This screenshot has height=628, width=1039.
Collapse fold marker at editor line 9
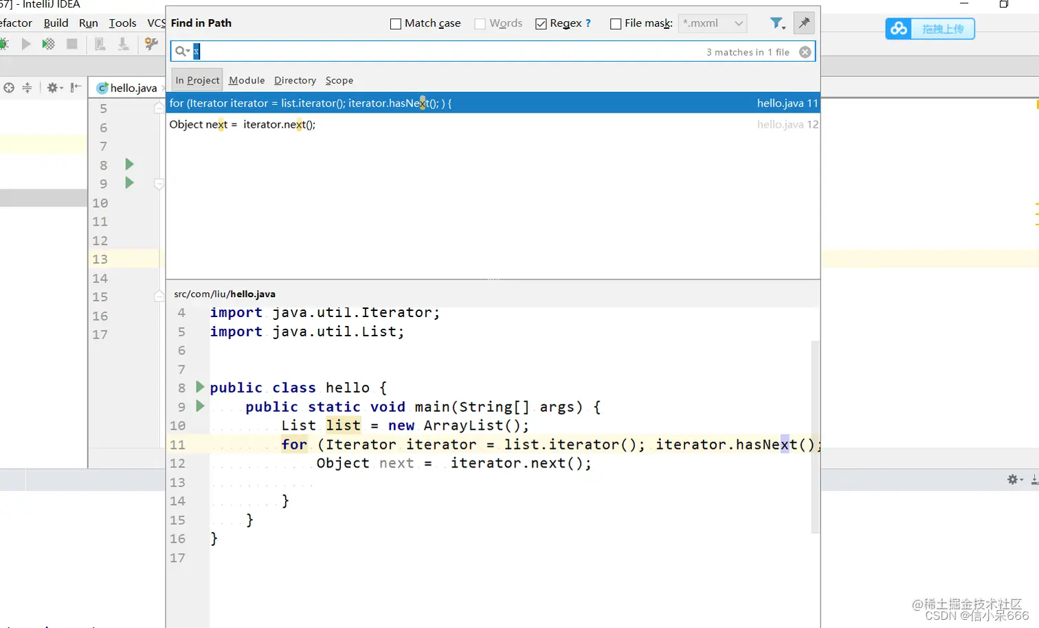click(x=159, y=184)
